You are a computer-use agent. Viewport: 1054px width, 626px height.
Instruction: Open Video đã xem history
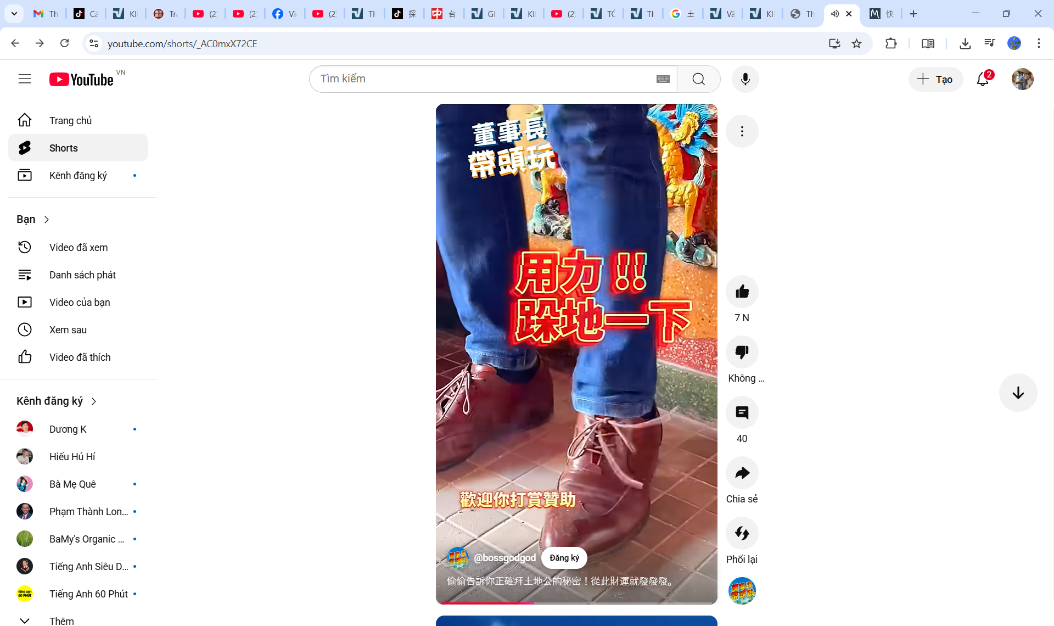pyautogui.click(x=78, y=247)
